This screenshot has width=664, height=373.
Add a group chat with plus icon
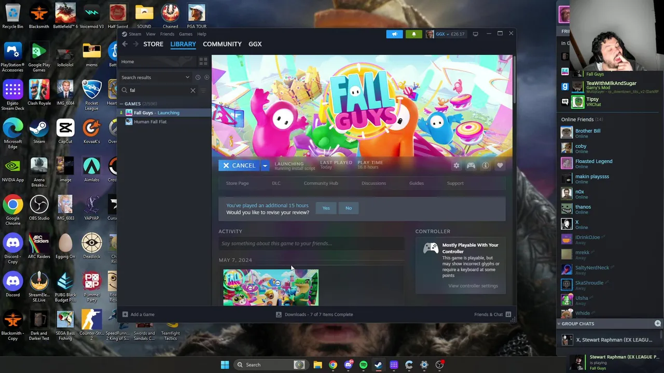(657, 324)
